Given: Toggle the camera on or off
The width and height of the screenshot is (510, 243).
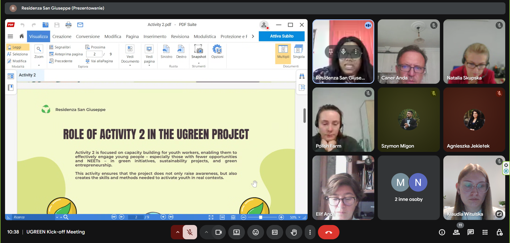Looking at the screenshot, I should 218,232.
